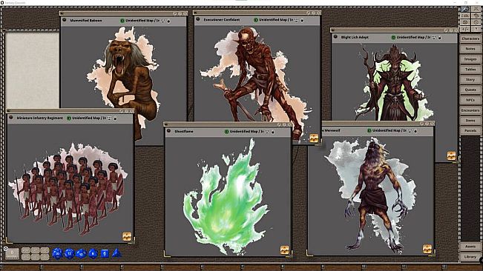Open the Characters sidebar tab
This screenshot has height=271, width=483.
coord(470,39)
